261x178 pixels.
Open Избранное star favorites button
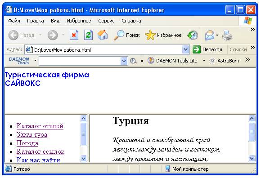click(x=163, y=35)
